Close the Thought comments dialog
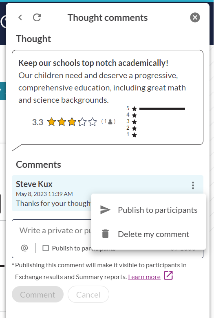The image size is (214, 318). pyautogui.click(x=195, y=18)
